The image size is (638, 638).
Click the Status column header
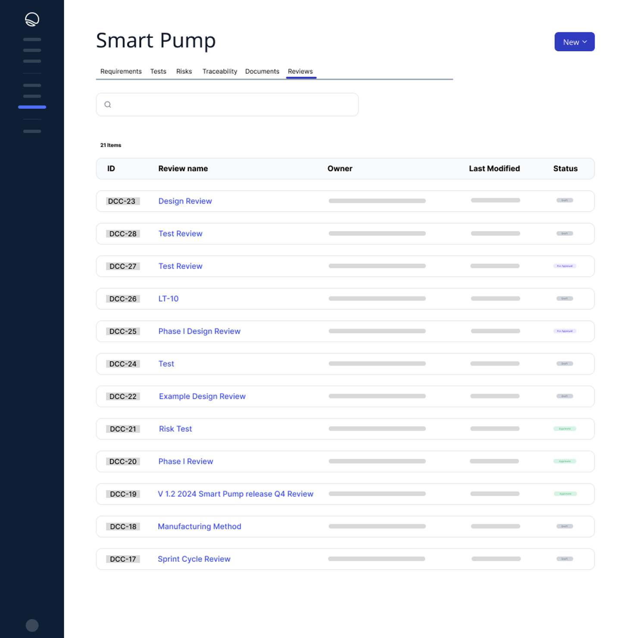coord(565,169)
